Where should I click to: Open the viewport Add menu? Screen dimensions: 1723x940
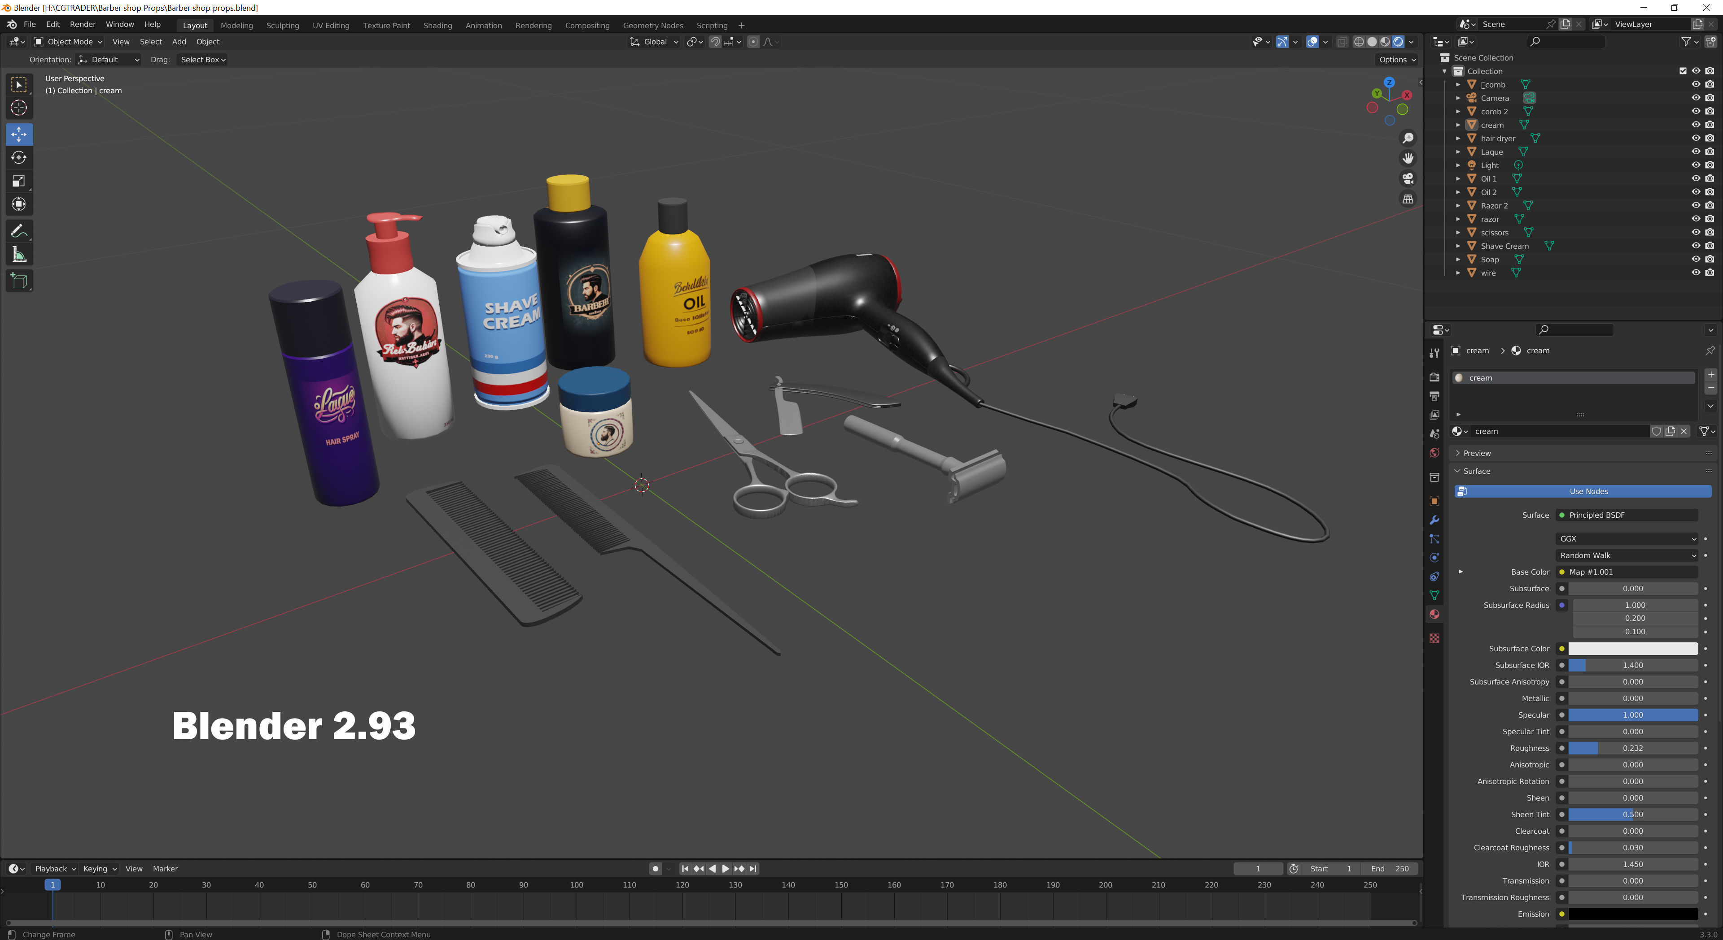tap(179, 41)
